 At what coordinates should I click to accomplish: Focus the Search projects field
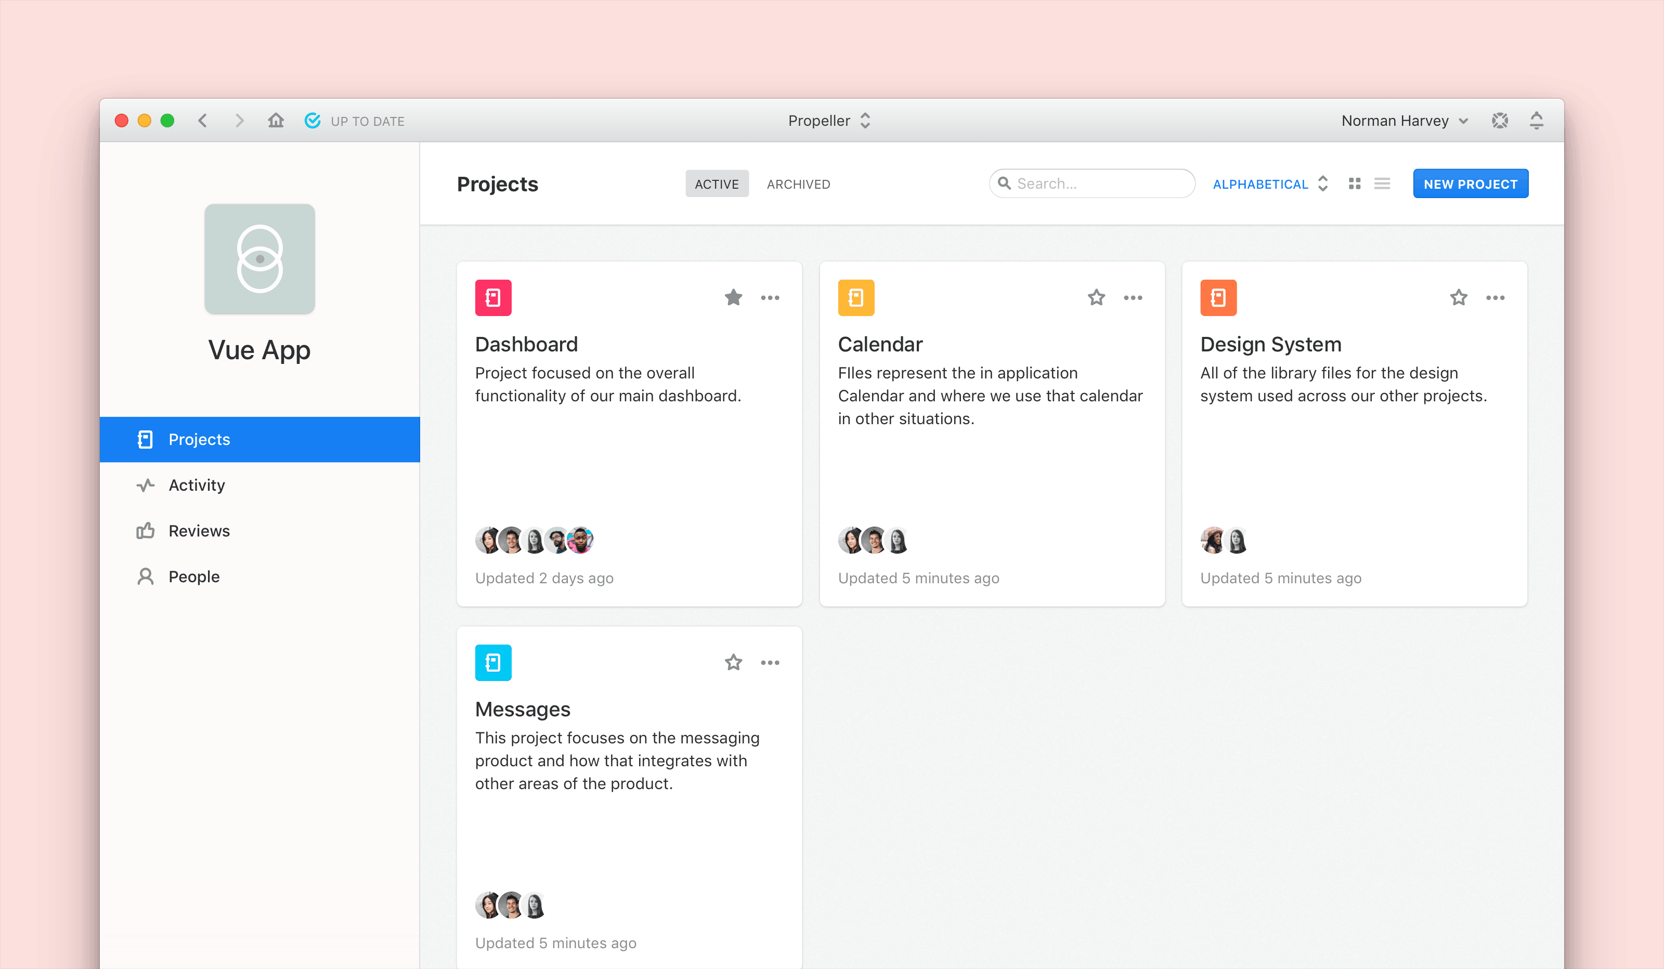[1092, 184]
